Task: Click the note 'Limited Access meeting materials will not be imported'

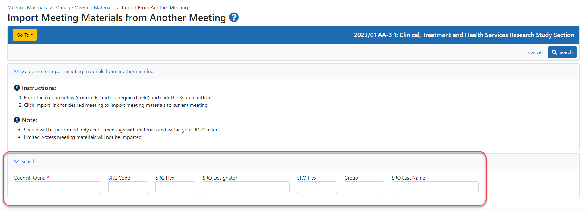Action: pyautogui.click(x=83, y=137)
